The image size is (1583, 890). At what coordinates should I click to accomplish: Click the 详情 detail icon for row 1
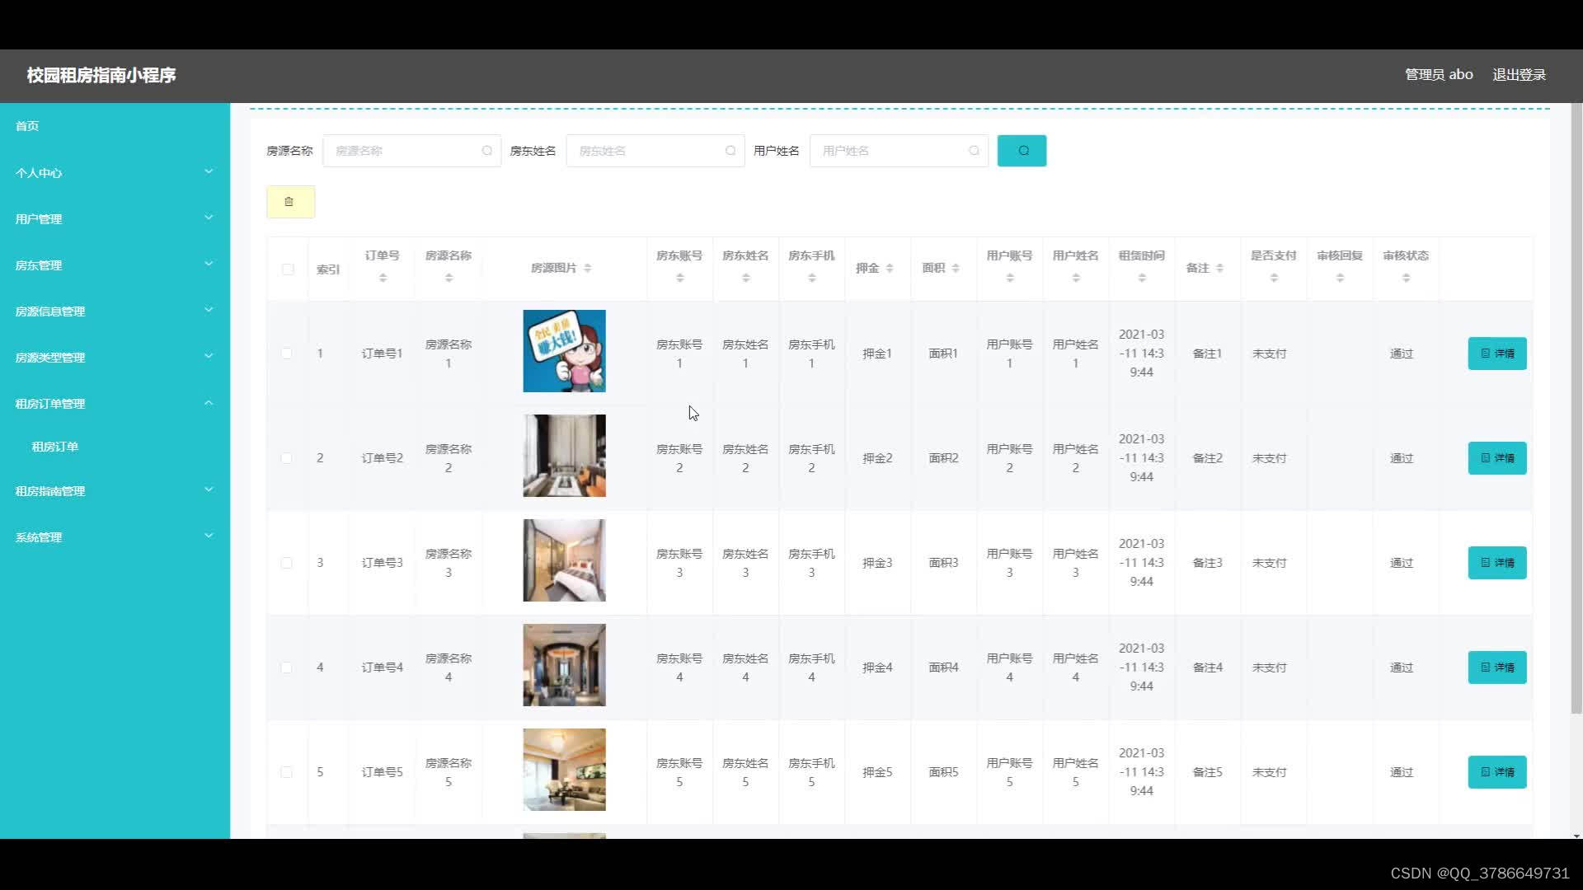[x=1497, y=352]
